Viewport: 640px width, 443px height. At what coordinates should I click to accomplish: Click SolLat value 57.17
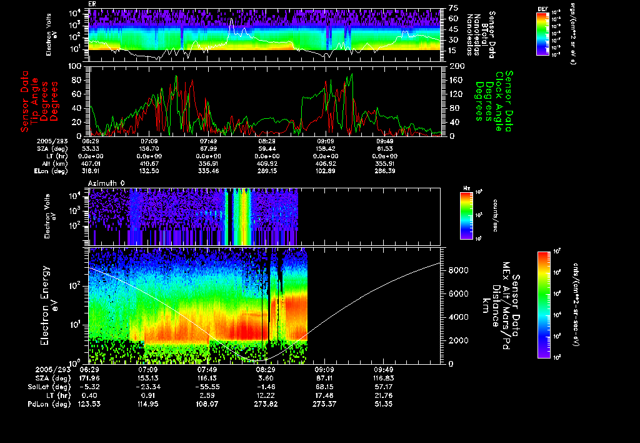(384, 387)
